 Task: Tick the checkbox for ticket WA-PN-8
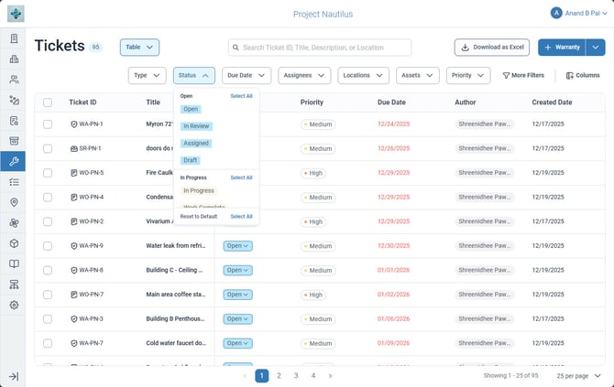[48, 270]
